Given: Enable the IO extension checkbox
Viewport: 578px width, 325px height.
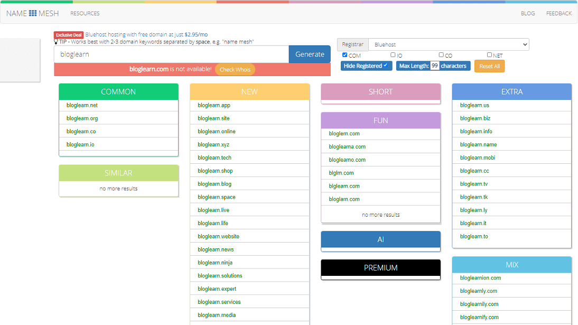Looking at the screenshot, I should pos(393,55).
